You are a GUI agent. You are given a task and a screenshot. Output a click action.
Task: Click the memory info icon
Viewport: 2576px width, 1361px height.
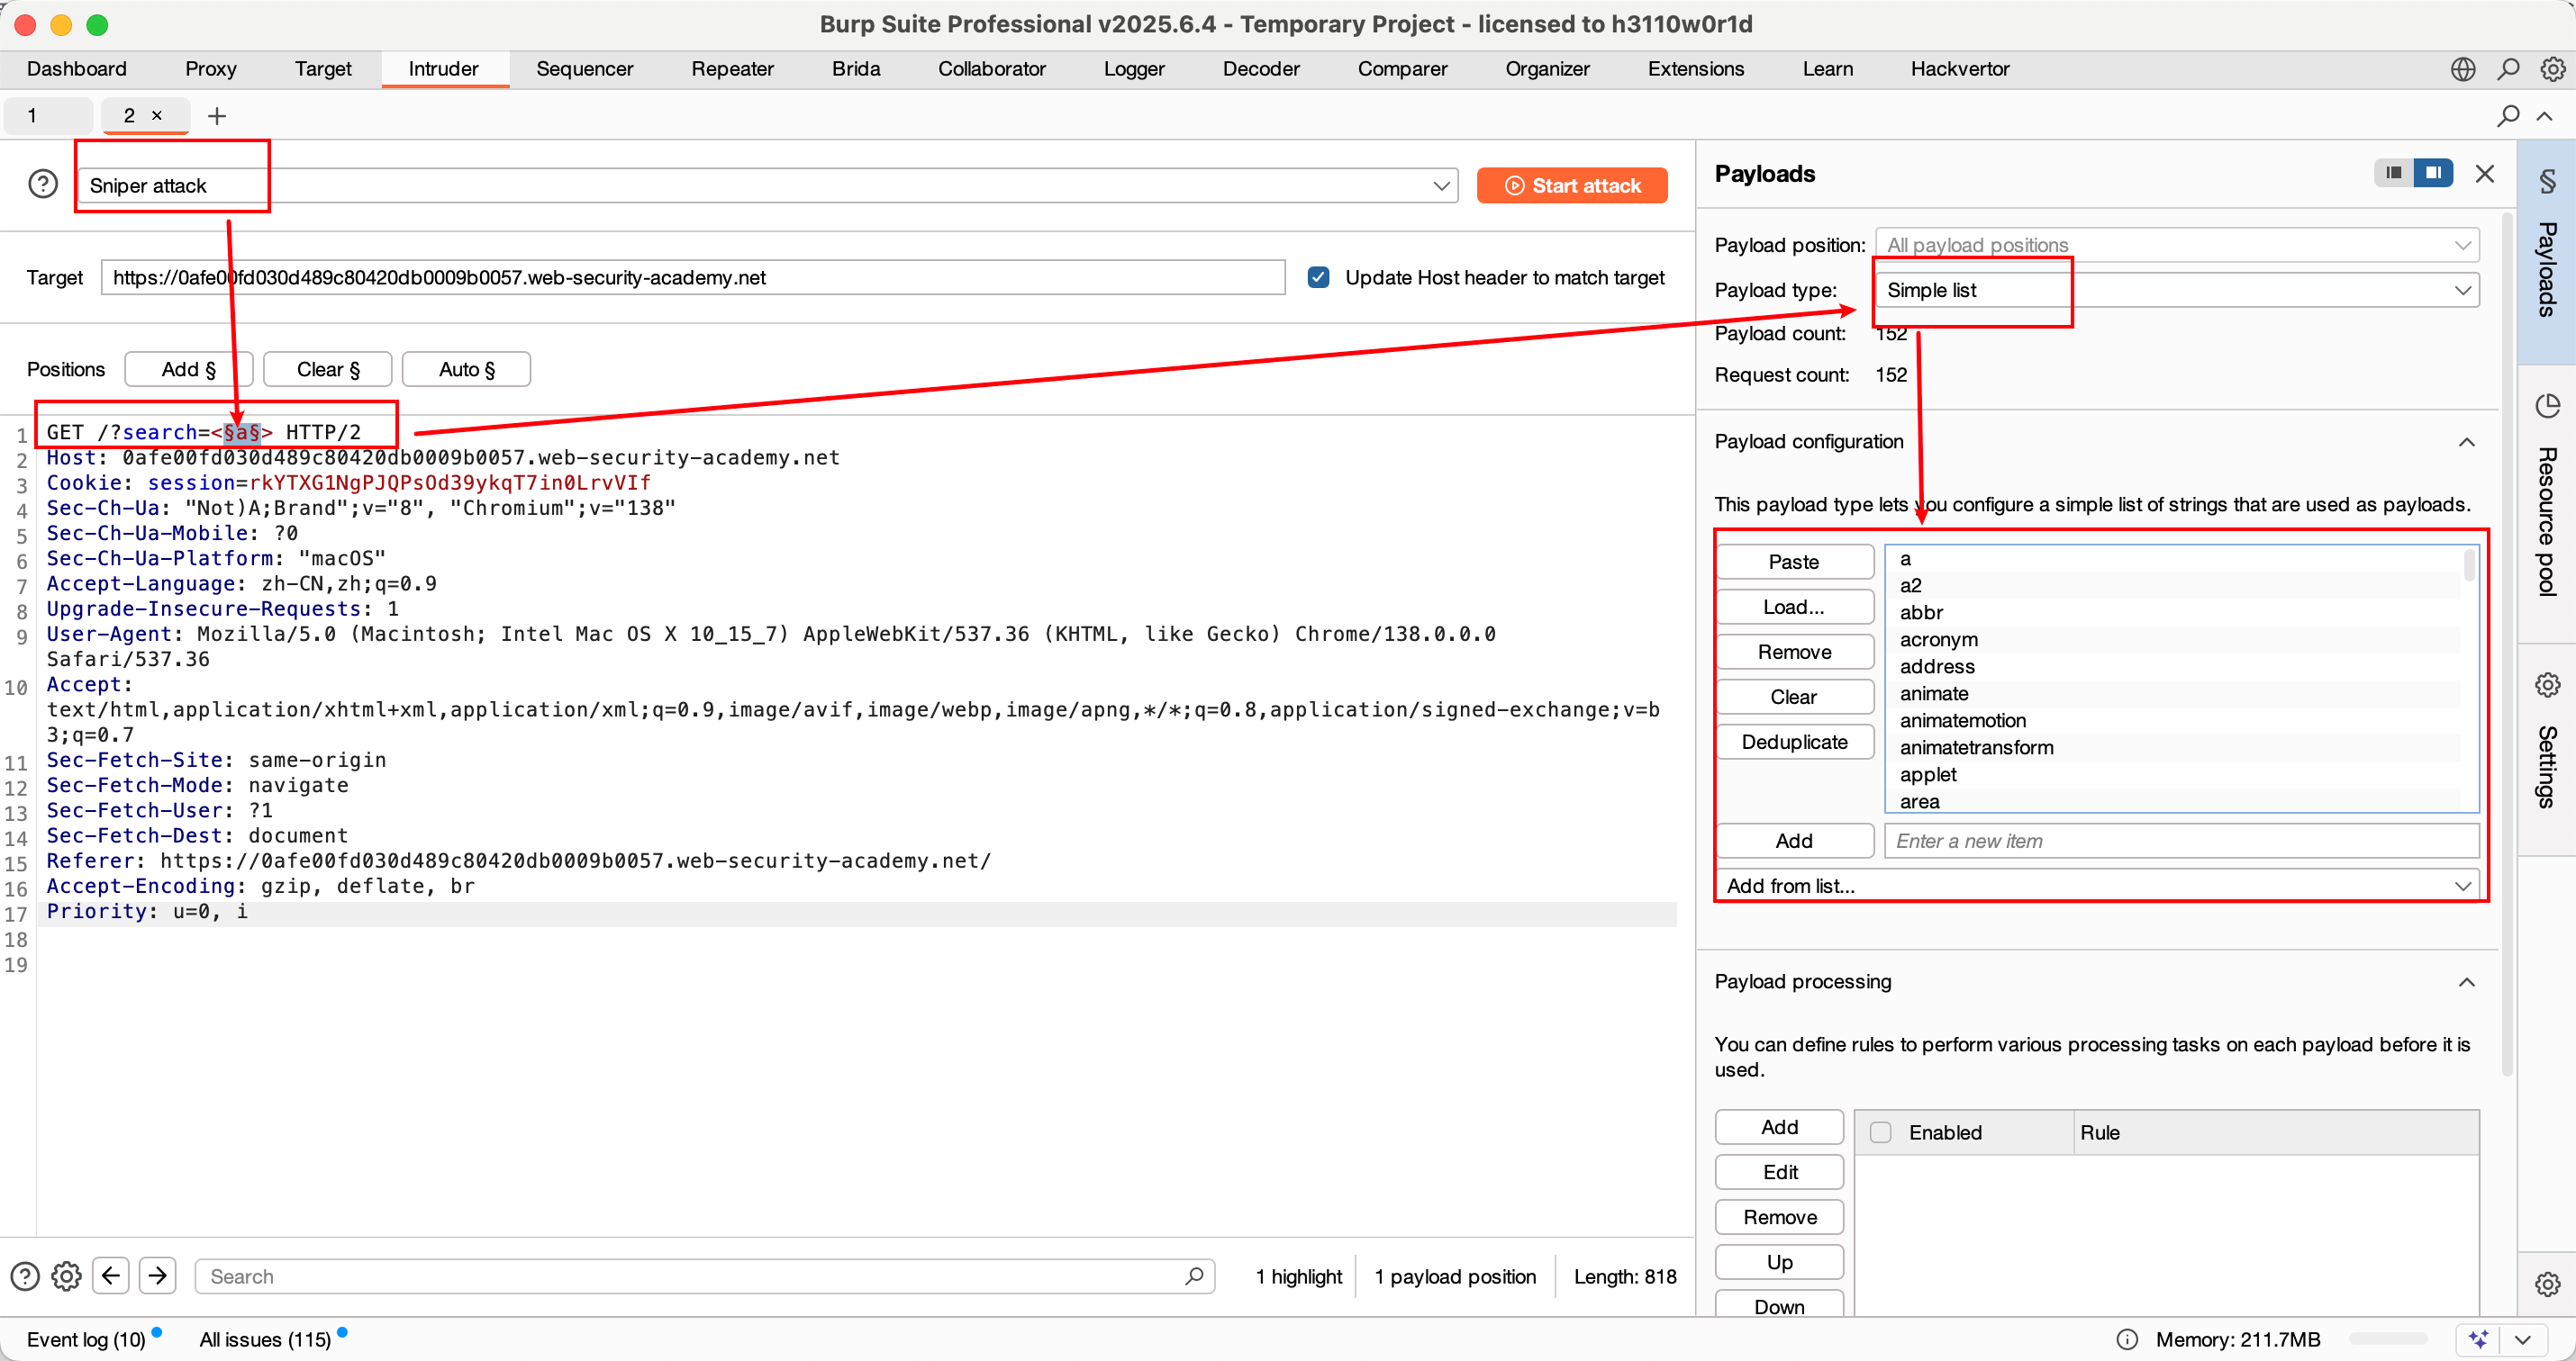pyautogui.click(x=2127, y=1339)
